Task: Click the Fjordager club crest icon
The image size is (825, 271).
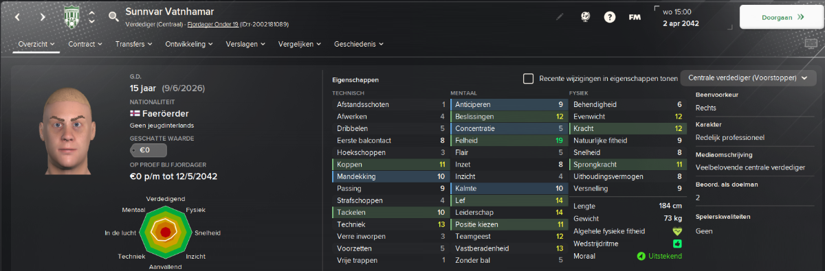Action: 71,16
